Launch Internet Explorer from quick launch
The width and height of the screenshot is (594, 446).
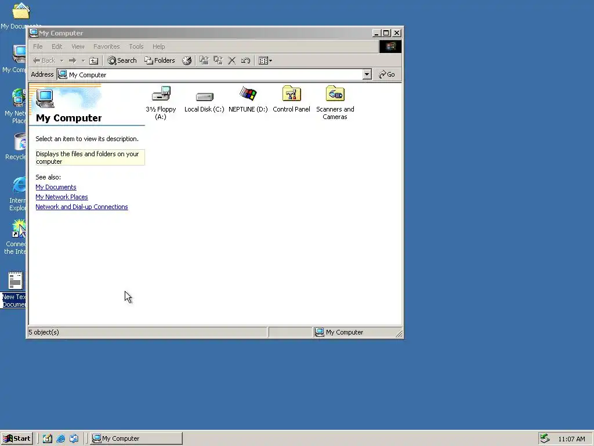tap(60, 438)
